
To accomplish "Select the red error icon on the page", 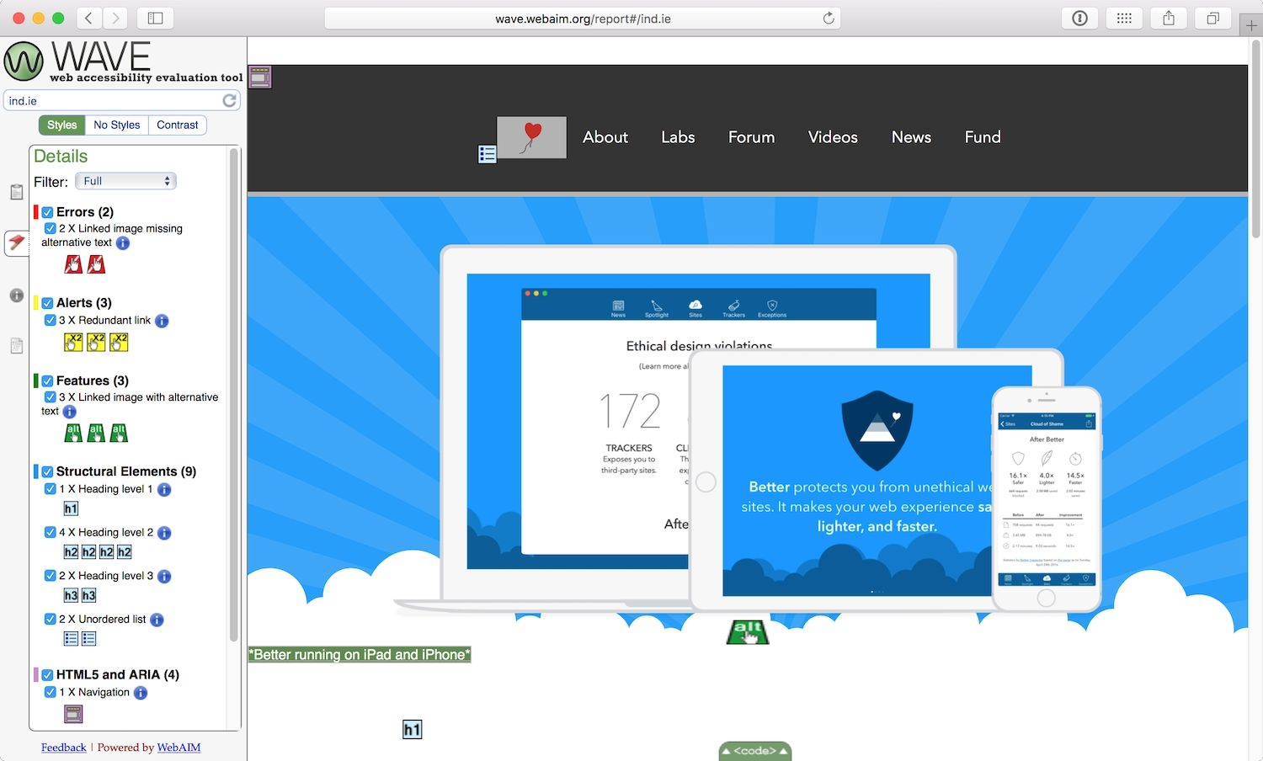I will (73, 263).
